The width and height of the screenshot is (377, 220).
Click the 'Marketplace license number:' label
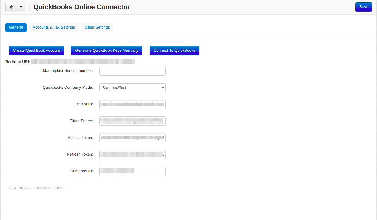(x=68, y=71)
